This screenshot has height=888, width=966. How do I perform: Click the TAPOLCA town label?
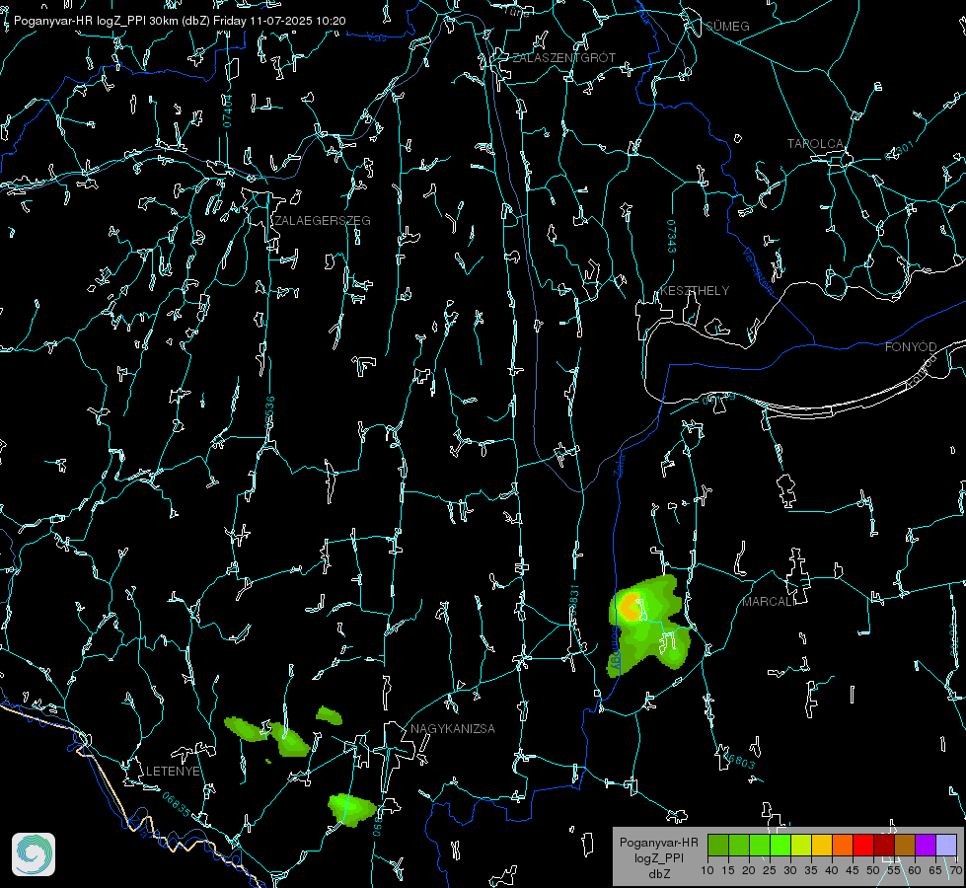click(815, 144)
